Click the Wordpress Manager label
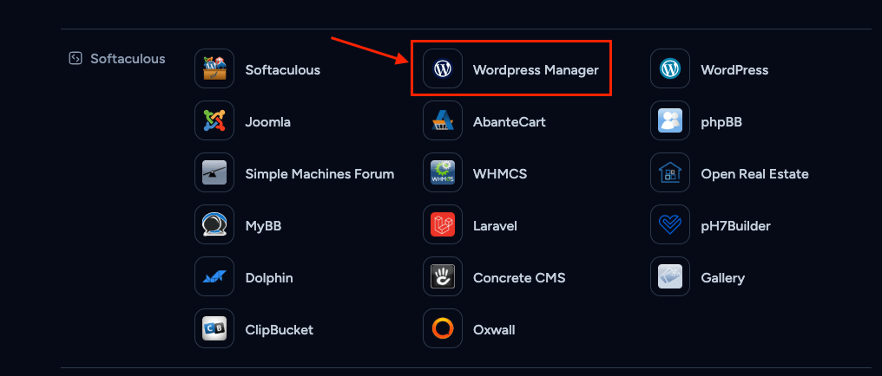This screenshot has width=882, height=376. click(x=536, y=70)
